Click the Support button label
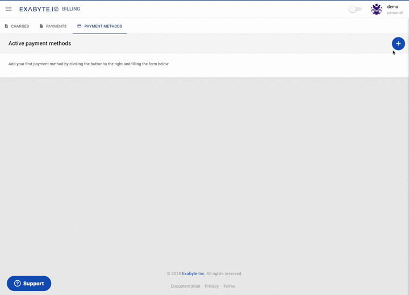The image size is (409, 295). tap(34, 284)
